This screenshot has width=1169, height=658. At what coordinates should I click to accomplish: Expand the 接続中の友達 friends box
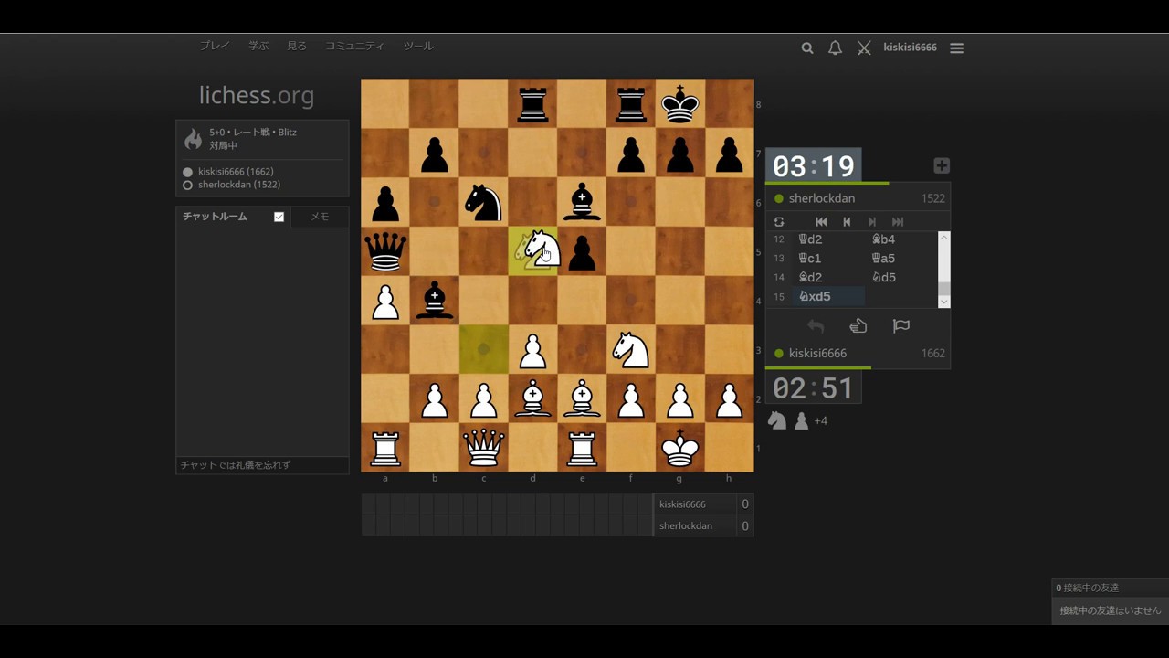1110,588
